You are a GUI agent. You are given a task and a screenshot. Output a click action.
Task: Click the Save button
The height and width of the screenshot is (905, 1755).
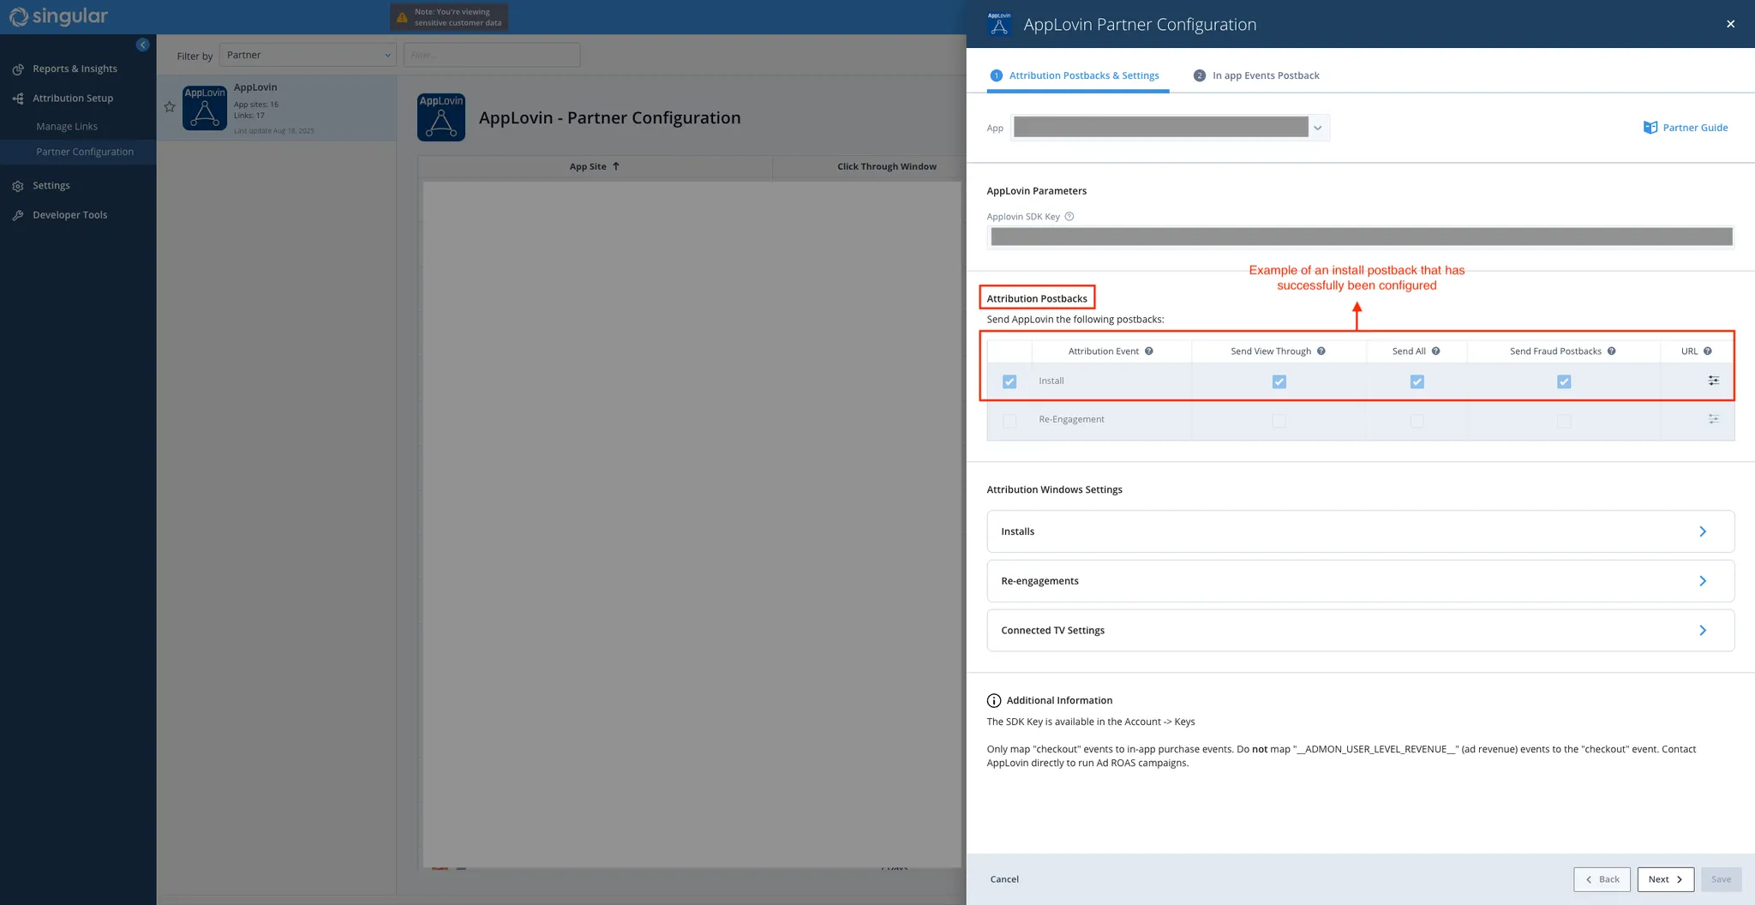click(x=1721, y=879)
